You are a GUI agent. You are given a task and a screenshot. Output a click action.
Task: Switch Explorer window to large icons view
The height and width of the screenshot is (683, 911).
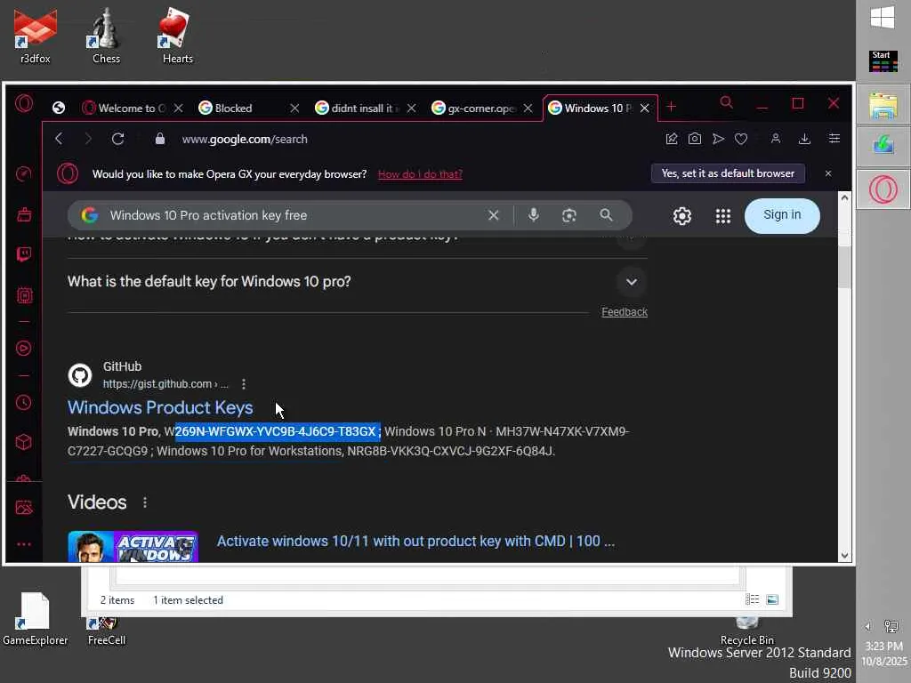click(772, 599)
